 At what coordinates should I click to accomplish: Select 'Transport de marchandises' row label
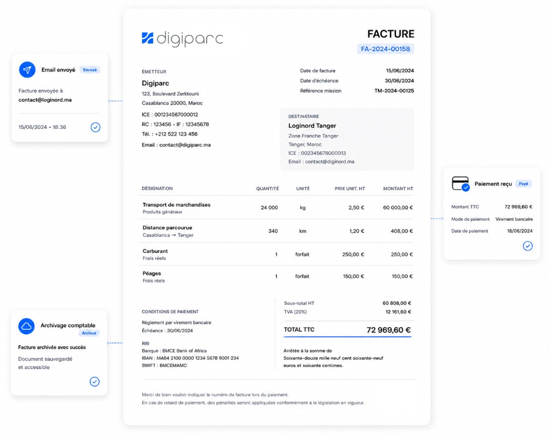pos(176,205)
